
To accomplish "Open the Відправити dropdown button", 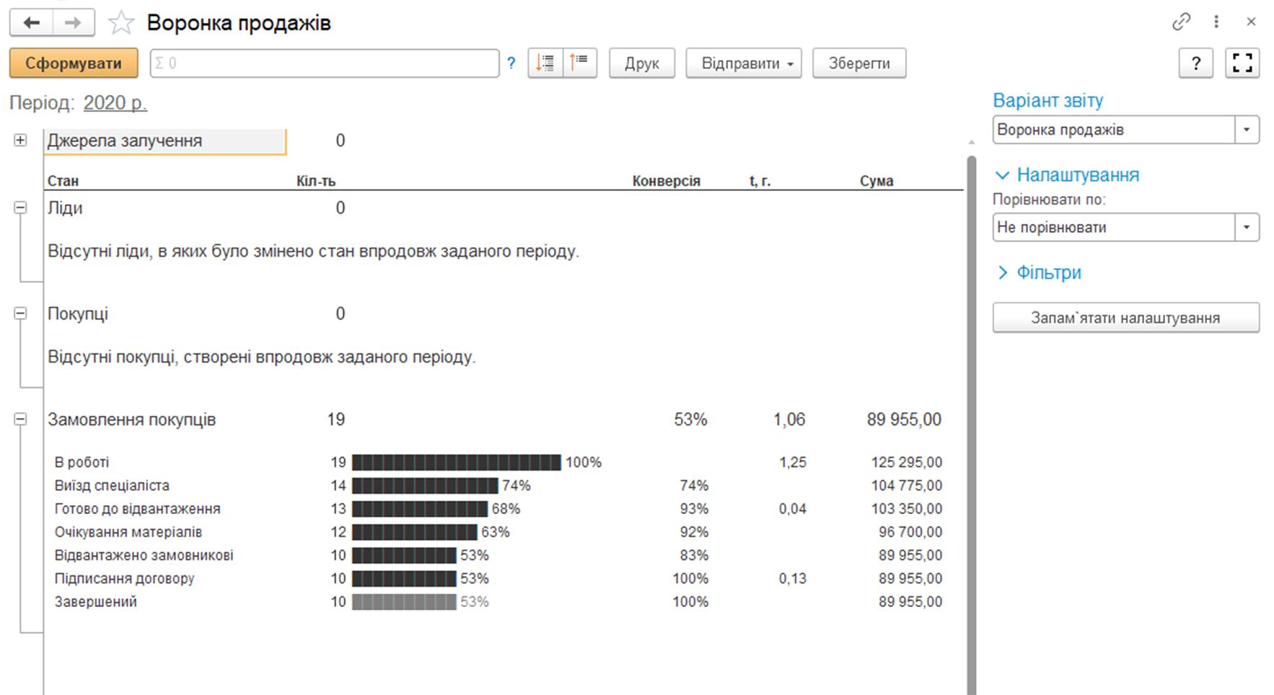I will coord(743,63).
